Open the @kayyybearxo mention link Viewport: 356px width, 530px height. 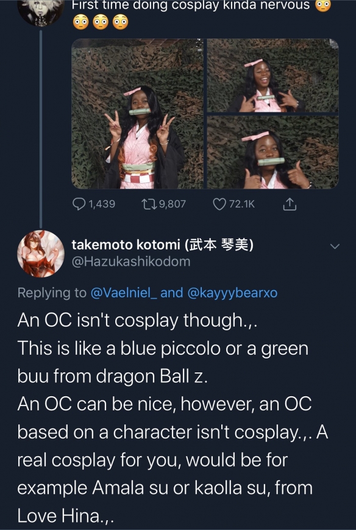tap(232, 292)
